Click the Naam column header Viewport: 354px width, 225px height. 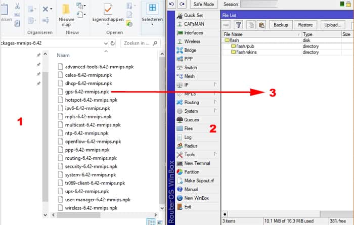[x=63, y=55]
